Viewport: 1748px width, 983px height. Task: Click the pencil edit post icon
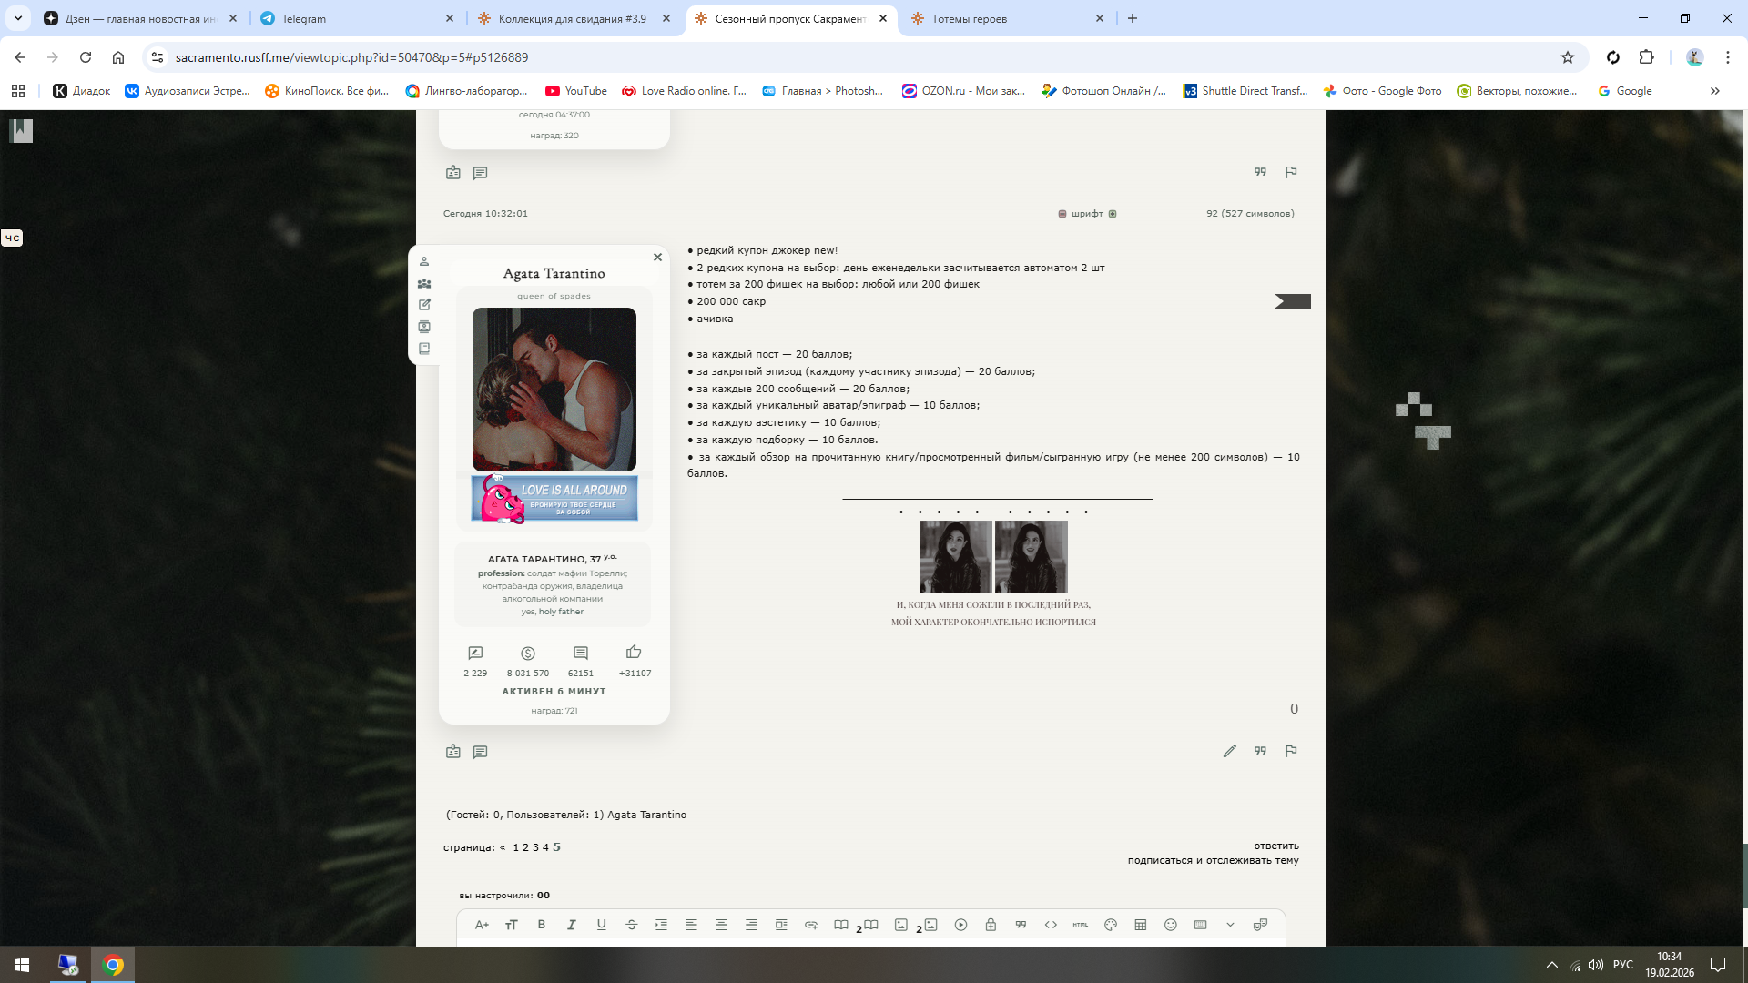tap(1229, 751)
